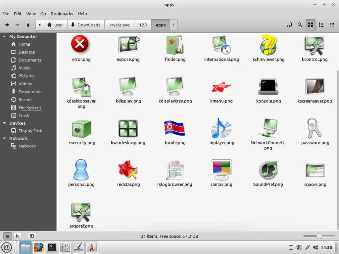339x254 pixels.
Task: Select the error.png file icon
Action: pyautogui.click(x=80, y=44)
